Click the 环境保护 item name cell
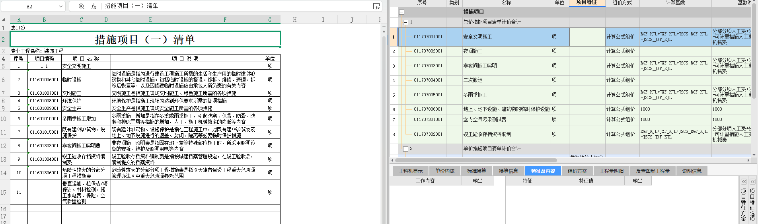 point(86,101)
